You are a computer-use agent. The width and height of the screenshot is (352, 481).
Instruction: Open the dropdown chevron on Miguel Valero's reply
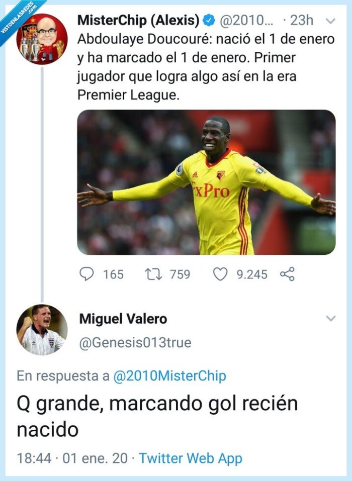[x=330, y=318]
